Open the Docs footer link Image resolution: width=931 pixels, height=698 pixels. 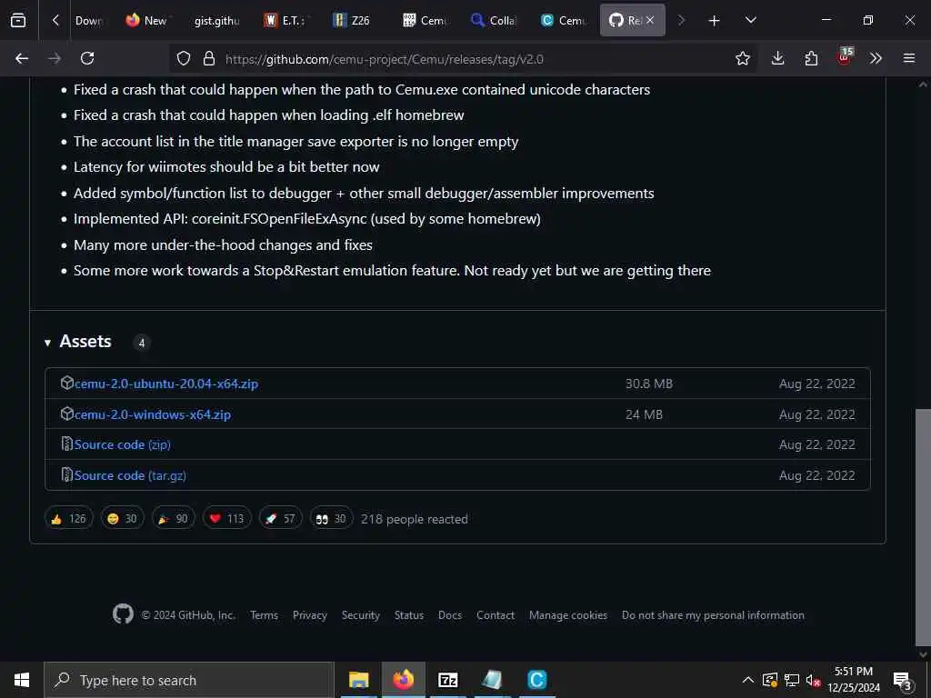pyautogui.click(x=450, y=615)
